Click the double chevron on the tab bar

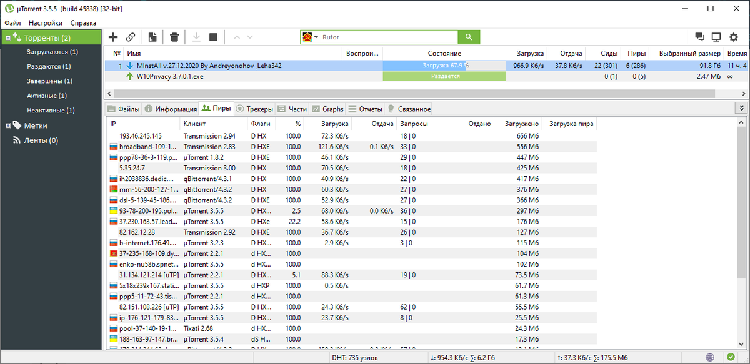pos(741,107)
